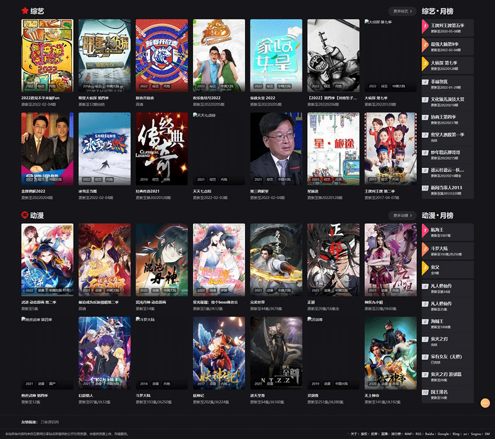Open the 经典传奇 poster

(161, 149)
